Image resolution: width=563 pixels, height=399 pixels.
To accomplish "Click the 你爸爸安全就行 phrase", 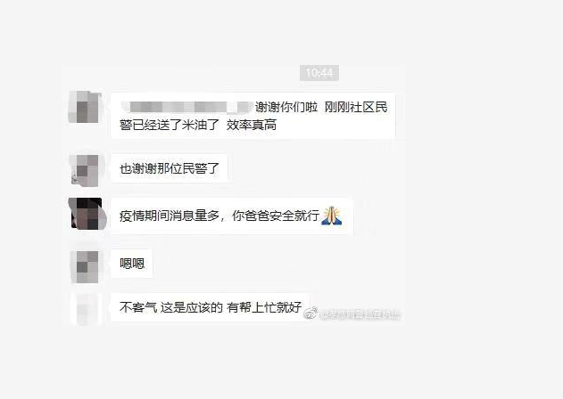I will tap(276, 216).
